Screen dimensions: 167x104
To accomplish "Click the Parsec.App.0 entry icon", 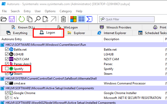I will (x=11, y=64).
